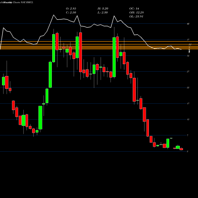Click the price axis label "27"
Image resolution: width=198 pixels, height=198 pixels.
pyautogui.click(x=188, y=72)
